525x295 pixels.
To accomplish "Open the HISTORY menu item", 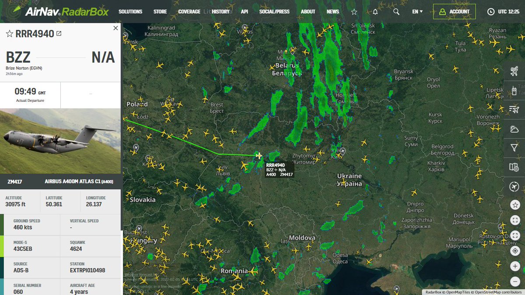I will pyautogui.click(x=220, y=12).
